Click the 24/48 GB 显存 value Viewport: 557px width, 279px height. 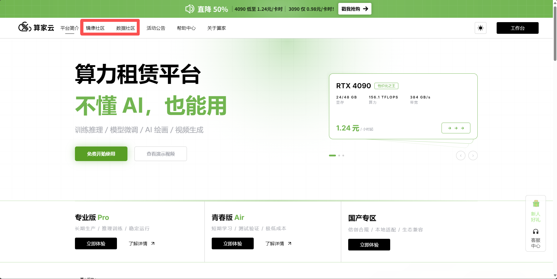tap(346, 97)
